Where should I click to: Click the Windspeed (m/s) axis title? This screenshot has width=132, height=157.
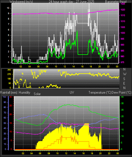click(21, 1)
